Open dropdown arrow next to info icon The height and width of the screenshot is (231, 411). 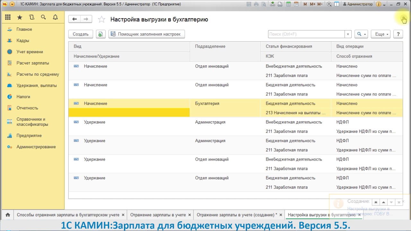coord(384,4)
